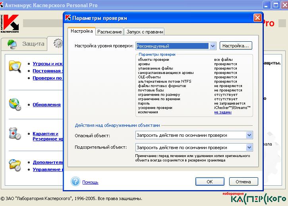Switch to the Расписание tab

pos(110,32)
